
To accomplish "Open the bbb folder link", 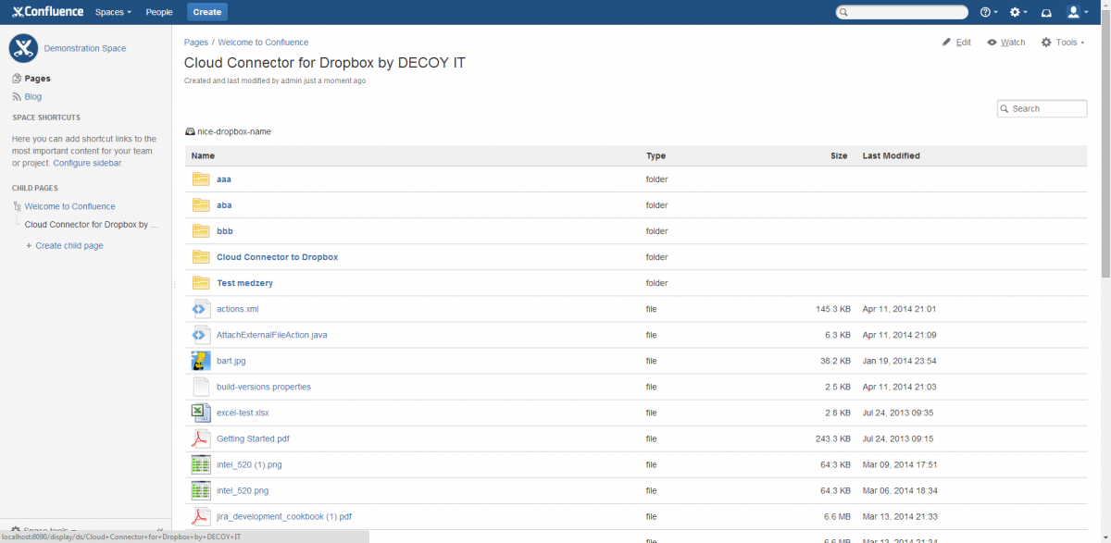I will pos(225,231).
